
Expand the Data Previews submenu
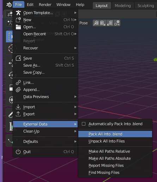click(46, 97)
